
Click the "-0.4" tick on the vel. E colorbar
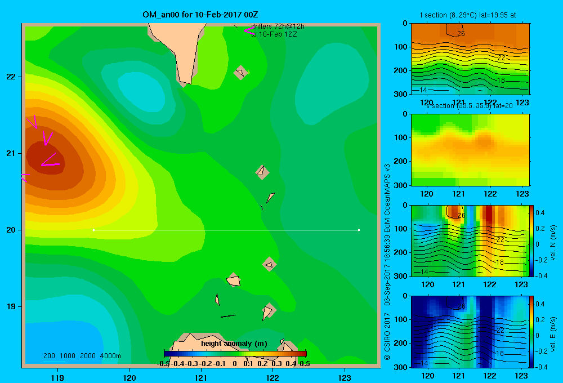pos(541,367)
